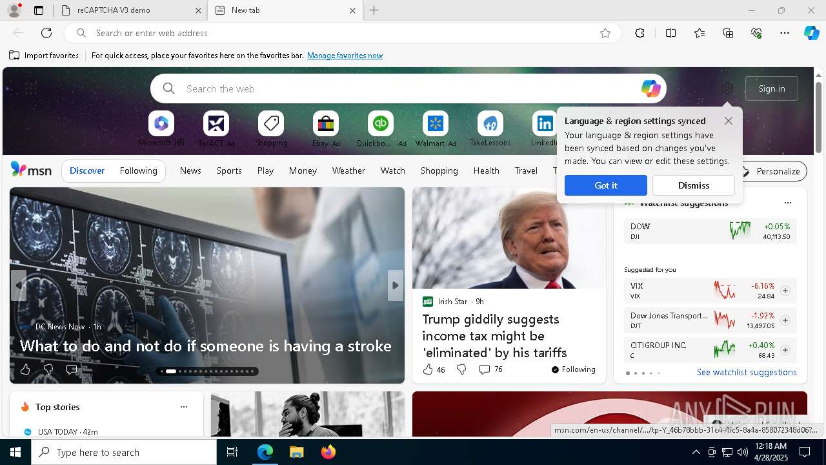Show hidden icons in the system tray
826x465 pixels.
pos(696,452)
